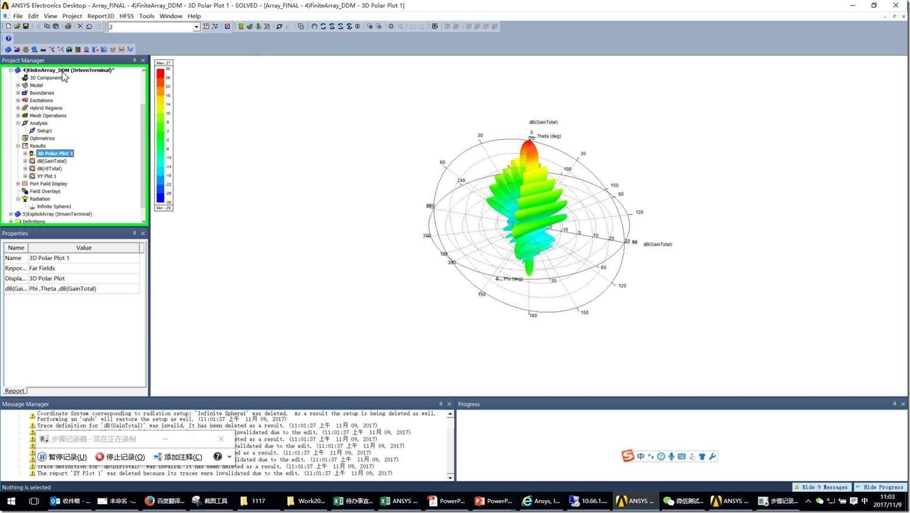Screen dimensions: 910x513
Task: Expand the Hybrid Regions tree node
Action: [18, 108]
